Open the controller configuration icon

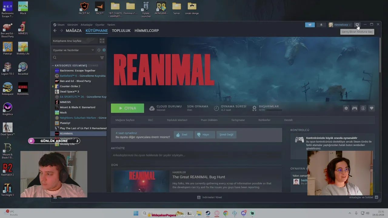click(354, 108)
